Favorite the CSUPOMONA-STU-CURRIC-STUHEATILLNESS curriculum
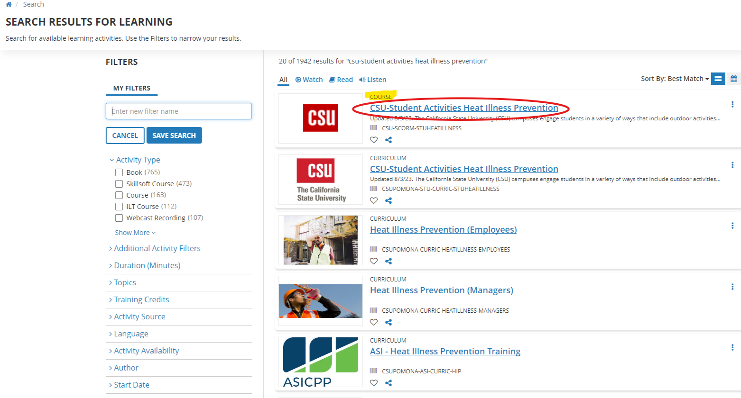 [x=374, y=200]
